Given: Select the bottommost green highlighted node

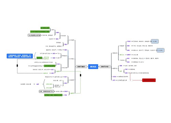Looking at the screenshot, I should (x=53, y=95).
